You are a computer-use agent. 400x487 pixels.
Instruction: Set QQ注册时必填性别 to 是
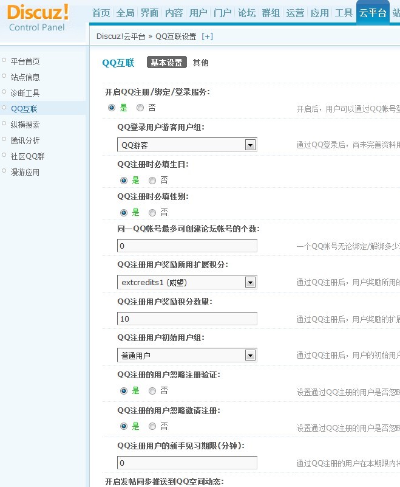(x=124, y=213)
